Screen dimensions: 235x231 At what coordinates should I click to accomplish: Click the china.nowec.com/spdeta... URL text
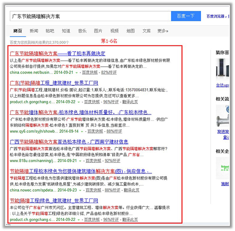33,190
